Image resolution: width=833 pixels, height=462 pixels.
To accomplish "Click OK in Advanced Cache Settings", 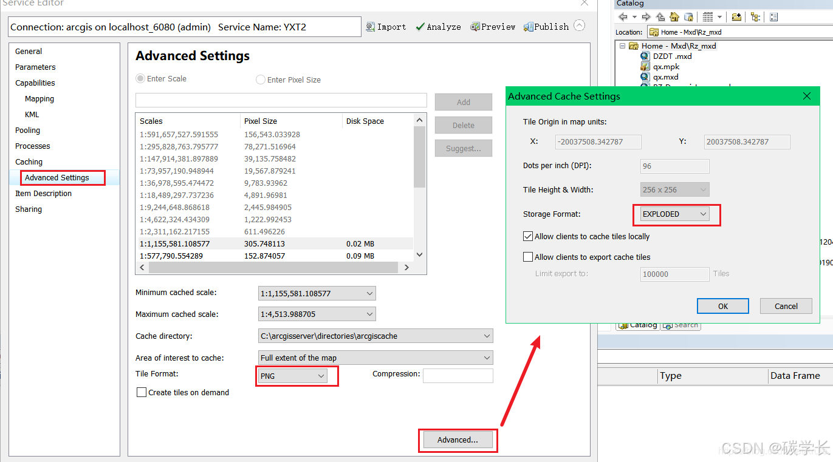I will pyautogui.click(x=722, y=306).
